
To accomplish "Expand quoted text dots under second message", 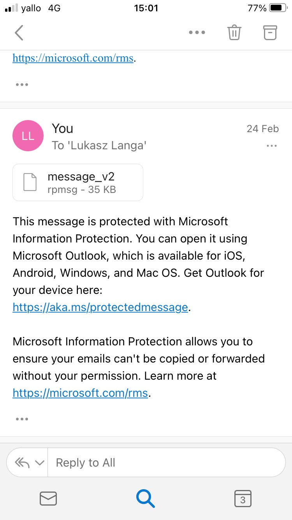I will point(22,419).
